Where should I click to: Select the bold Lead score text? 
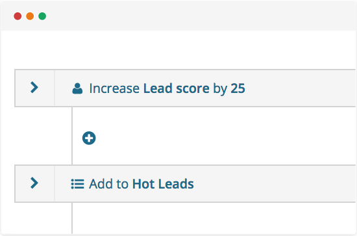176,88
